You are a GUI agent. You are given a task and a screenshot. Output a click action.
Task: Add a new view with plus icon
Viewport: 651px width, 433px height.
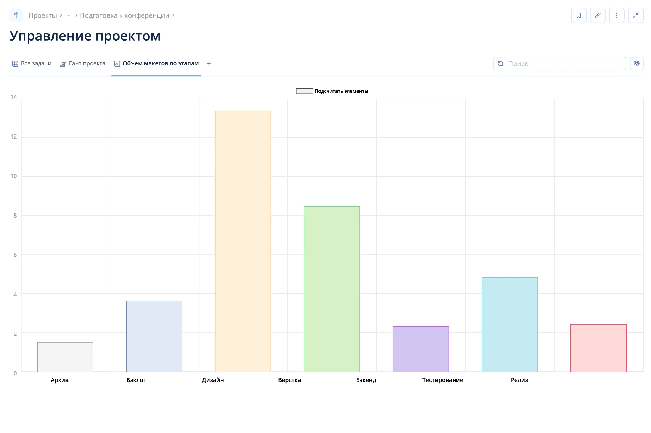click(209, 63)
